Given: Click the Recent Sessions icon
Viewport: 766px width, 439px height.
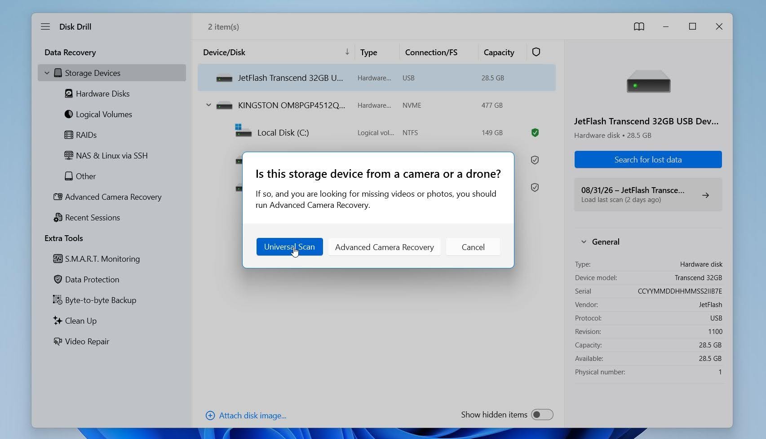Looking at the screenshot, I should [x=58, y=217].
